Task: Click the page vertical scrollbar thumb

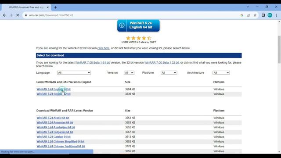Action: 279,49
